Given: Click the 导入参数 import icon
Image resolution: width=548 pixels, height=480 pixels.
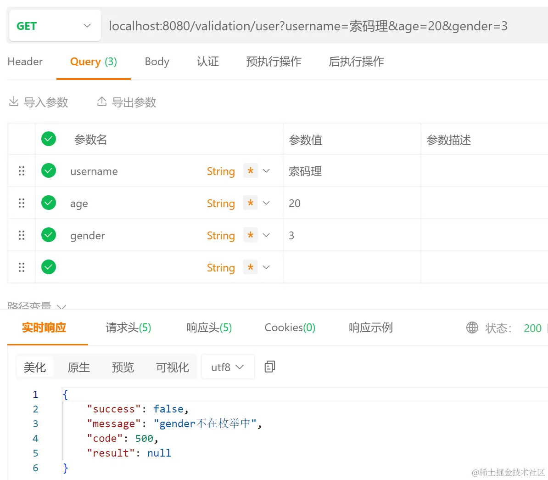Looking at the screenshot, I should [x=14, y=102].
